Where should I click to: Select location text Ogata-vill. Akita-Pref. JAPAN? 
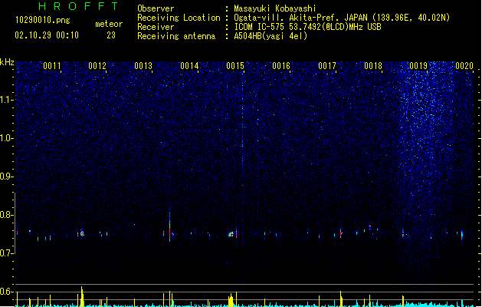300,18
